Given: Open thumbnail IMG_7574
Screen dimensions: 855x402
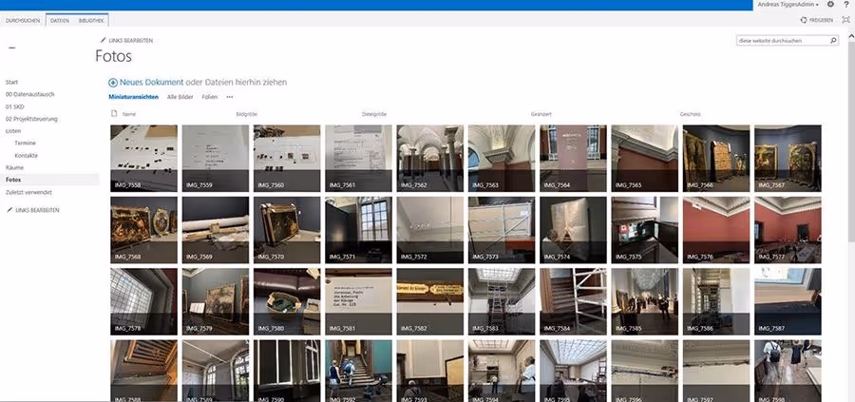Looking at the screenshot, I should click(x=573, y=230).
